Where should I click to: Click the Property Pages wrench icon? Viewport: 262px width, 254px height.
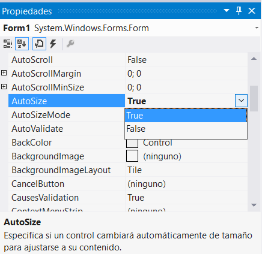(x=70, y=44)
